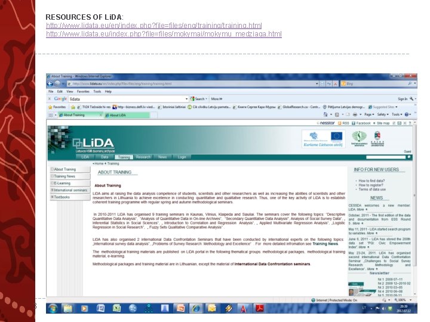The height and width of the screenshot is (322, 430).
Task: Select the Data navigation tab
Action: point(105,157)
